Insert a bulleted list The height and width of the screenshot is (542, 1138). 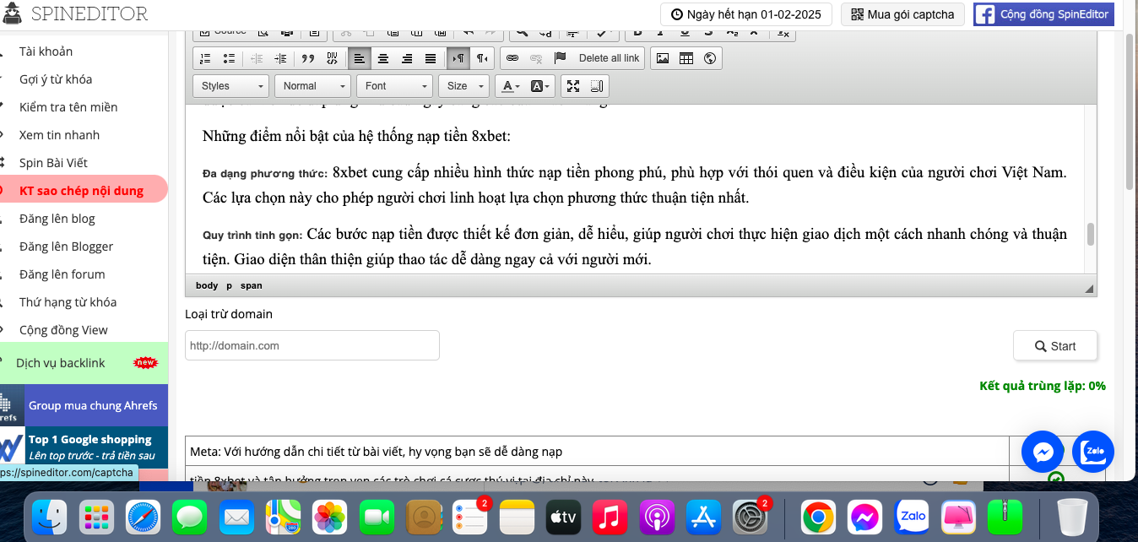coord(229,58)
